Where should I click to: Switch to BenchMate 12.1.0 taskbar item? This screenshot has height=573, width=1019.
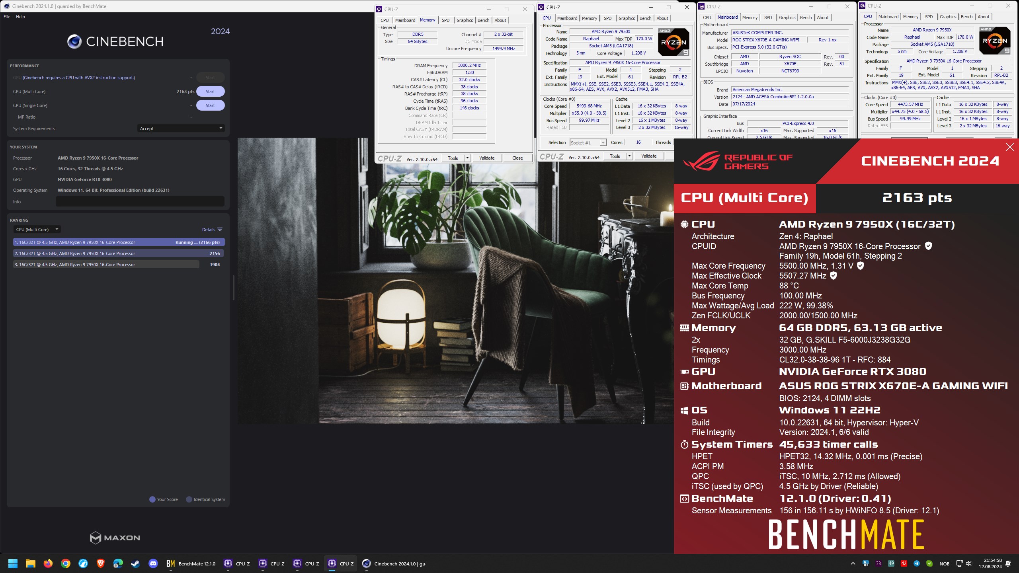point(191,563)
